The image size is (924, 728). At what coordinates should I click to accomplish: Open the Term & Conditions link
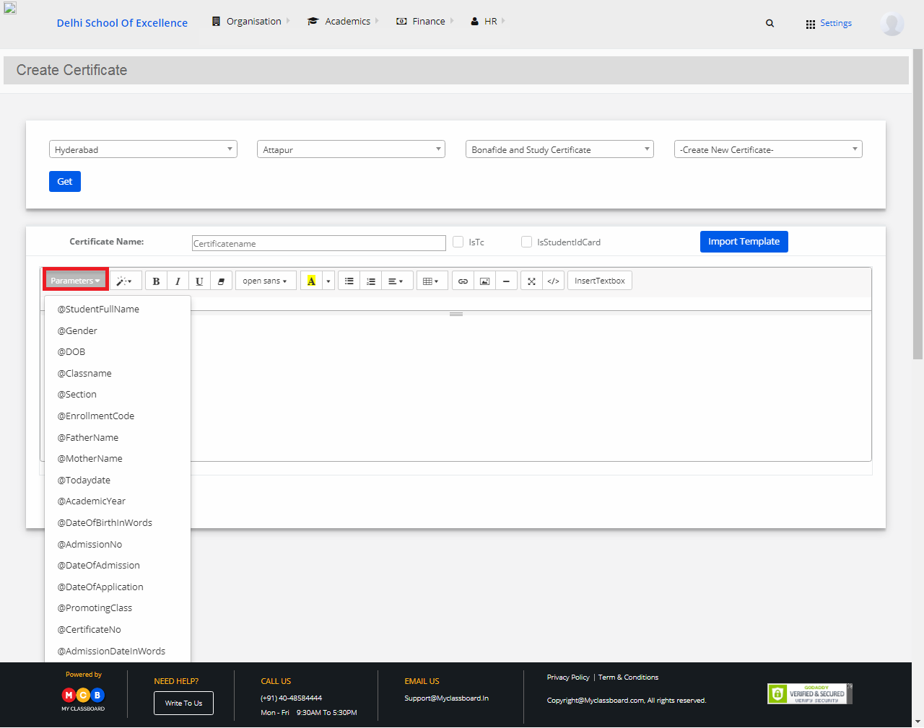[x=628, y=677]
